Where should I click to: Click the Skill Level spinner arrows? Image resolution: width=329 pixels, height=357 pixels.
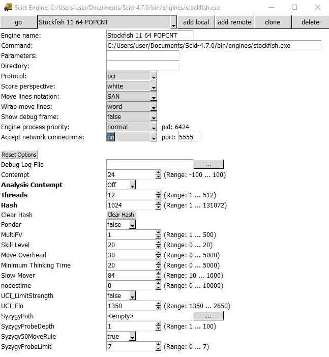click(x=158, y=245)
